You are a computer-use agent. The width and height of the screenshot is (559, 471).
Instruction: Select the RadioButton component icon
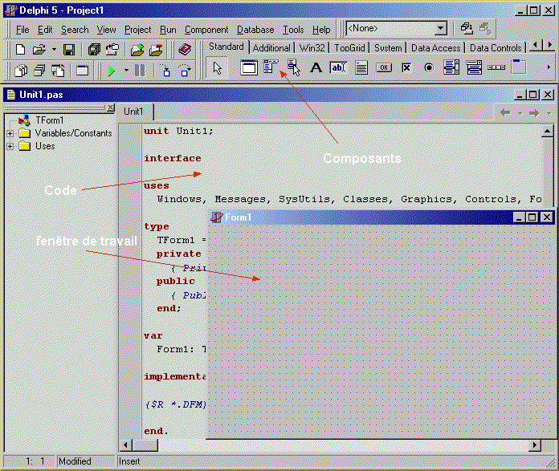click(x=429, y=67)
